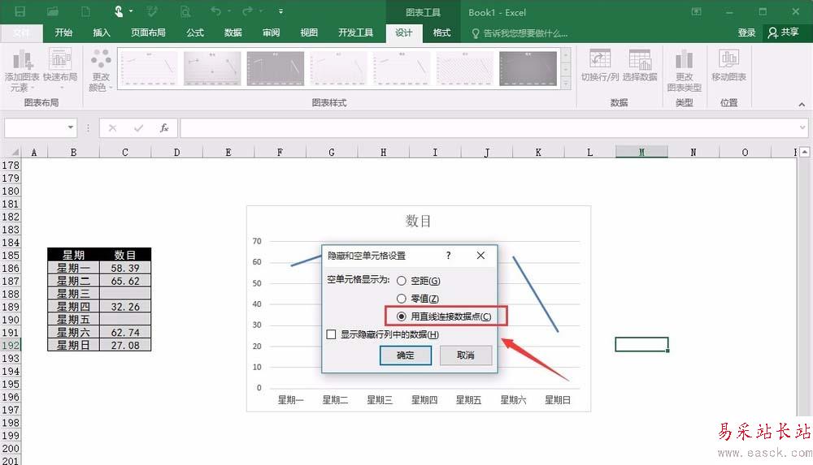Open the touch mode dropdown arrow
The image size is (813, 465).
[131, 11]
